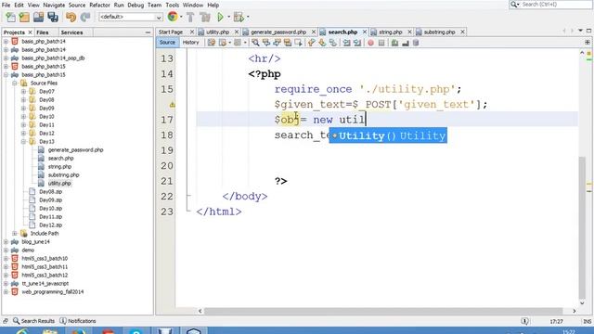Viewport: 594px width, 334px height.
Task: Open browser selection dropdown arrow next to Chrome
Action: pos(181,17)
